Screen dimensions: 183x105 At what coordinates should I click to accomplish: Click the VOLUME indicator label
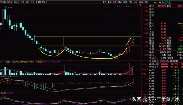20,62
